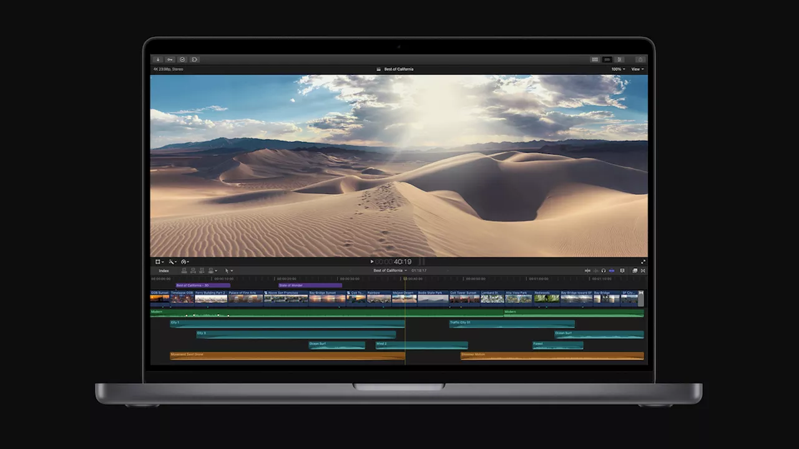
Task: Select the Mojave Desert clip thumbnail
Action: [x=404, y=299]
